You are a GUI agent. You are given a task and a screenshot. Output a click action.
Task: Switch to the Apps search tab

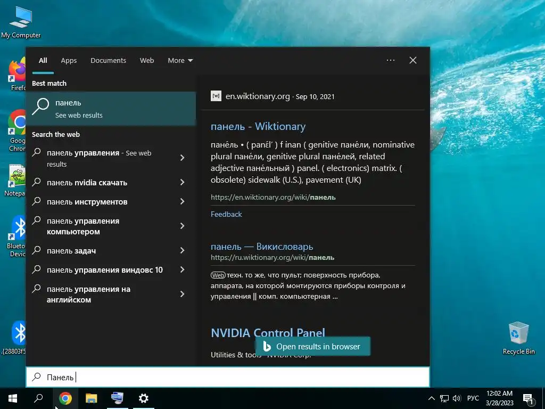[x=69, y=61]
